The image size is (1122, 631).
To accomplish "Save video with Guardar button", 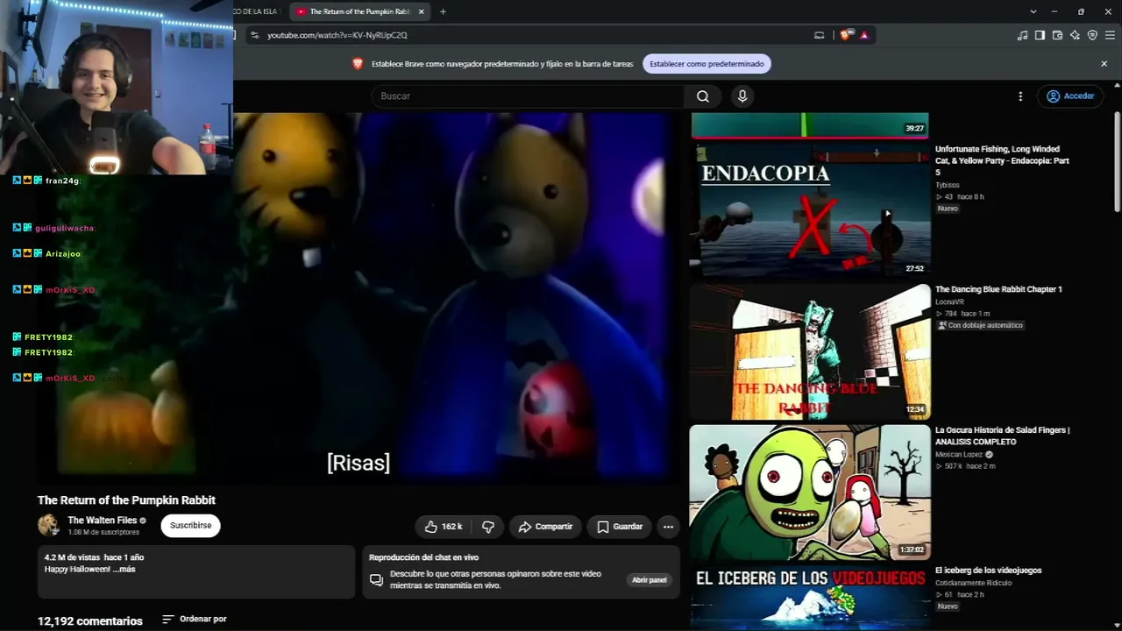I will [x=619, y=527].
